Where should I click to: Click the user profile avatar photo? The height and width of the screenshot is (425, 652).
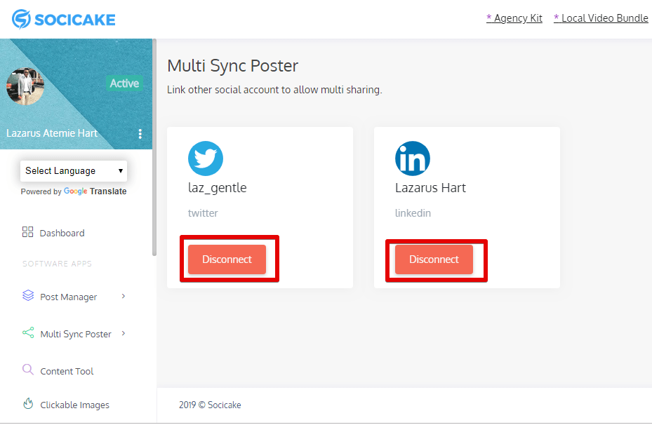point(25,86)
